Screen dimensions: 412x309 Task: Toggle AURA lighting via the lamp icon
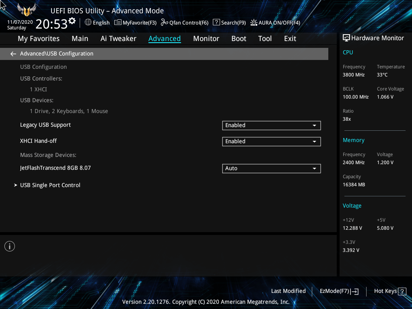(254, 23)
